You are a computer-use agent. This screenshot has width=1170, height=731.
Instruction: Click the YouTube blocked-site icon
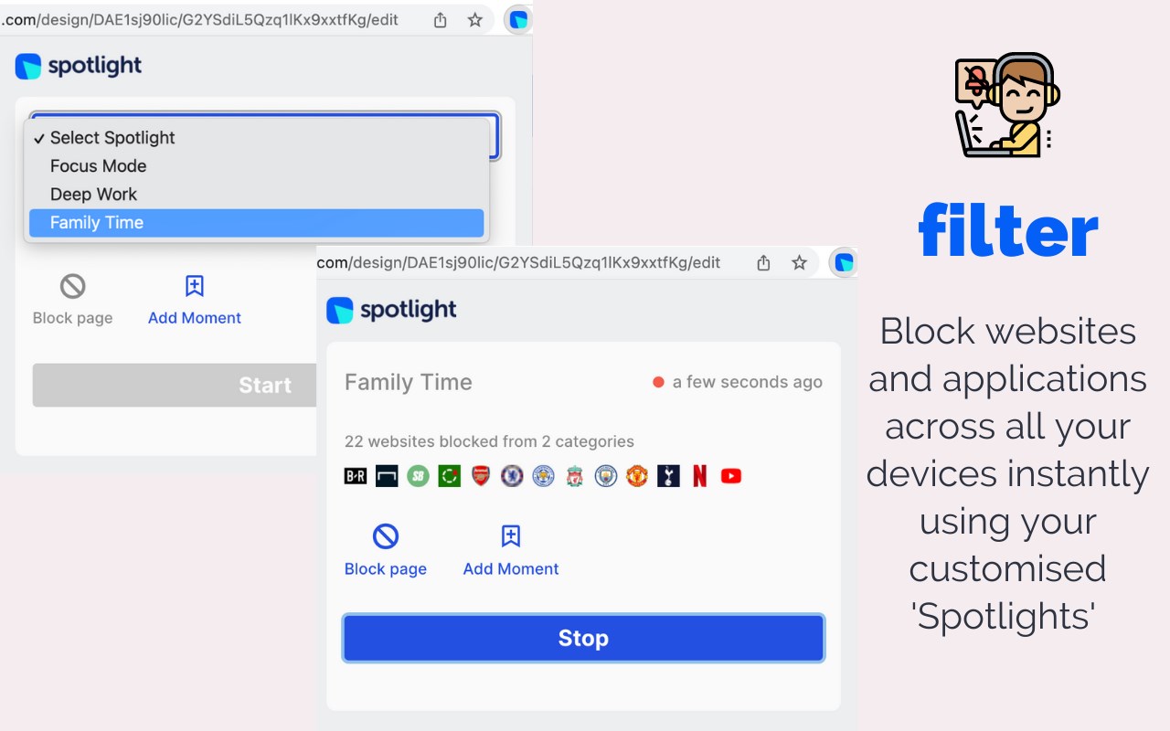(730, 476)
